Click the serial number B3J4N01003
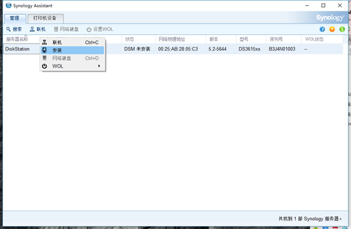The width and height of the screenshot is (351, 229). pos(282,49)
